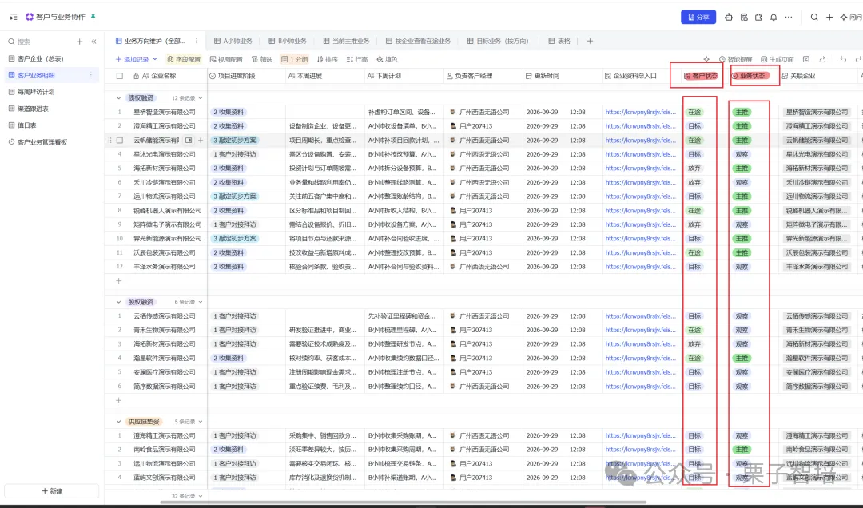Image resolution: width=863 pixels, height=508 pixels.
Task: Click the horizontal scrollbar at table bottom
Action: (x=403, y=502)
